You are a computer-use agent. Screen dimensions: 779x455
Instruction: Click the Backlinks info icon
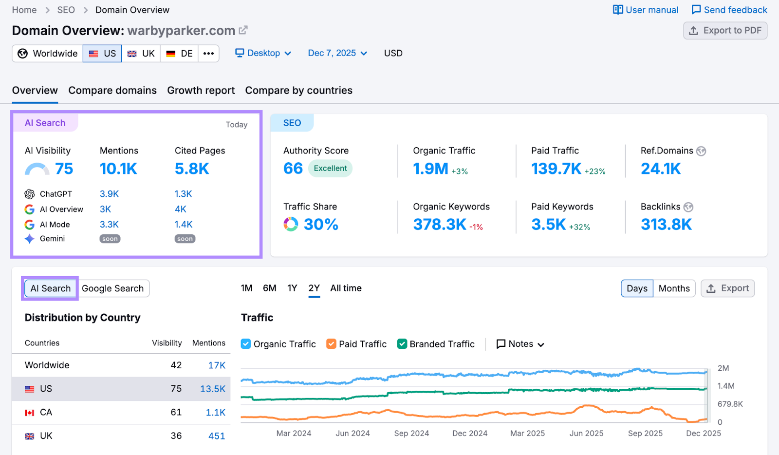pyautogui.click(x=688, y=207)
